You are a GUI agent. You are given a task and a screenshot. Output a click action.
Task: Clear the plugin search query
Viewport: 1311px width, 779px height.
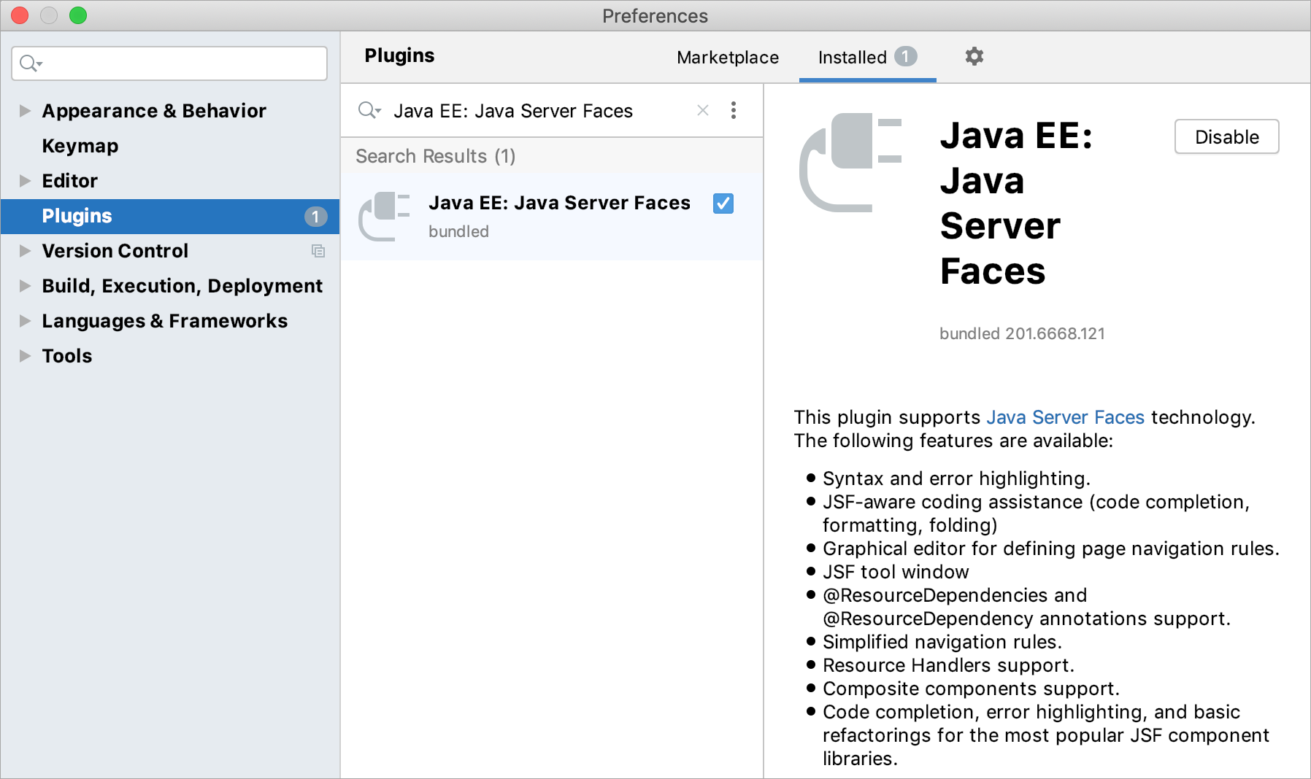pos(703,110)
